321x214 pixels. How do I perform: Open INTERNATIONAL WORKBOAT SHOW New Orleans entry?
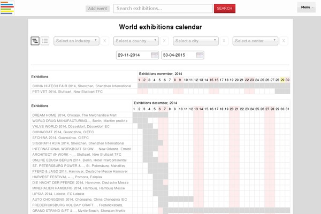click(81, 149)
